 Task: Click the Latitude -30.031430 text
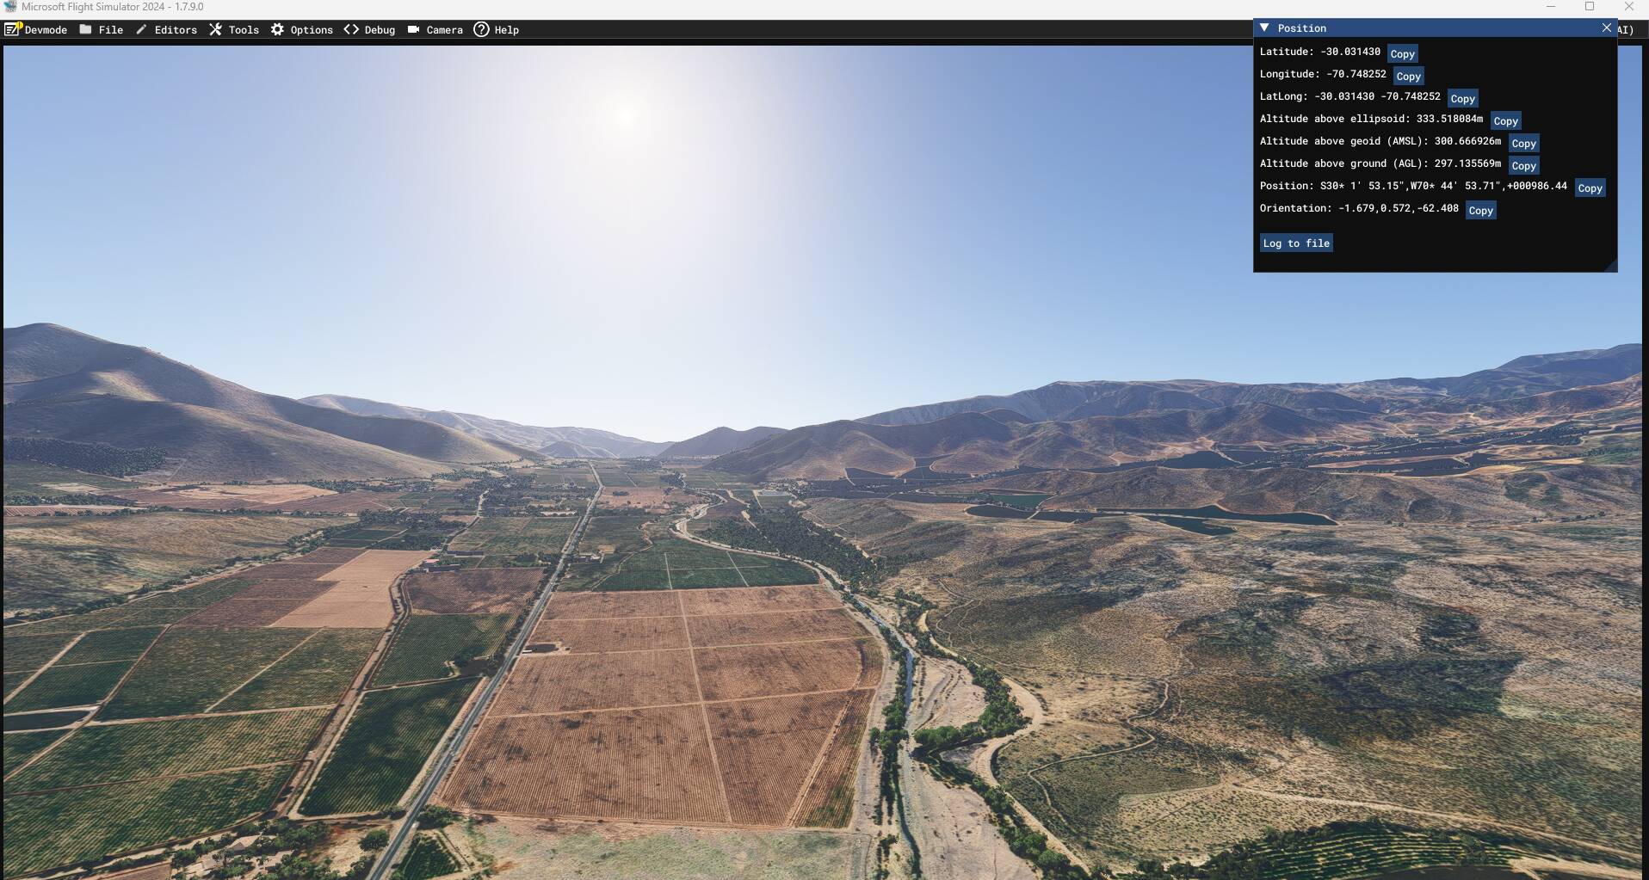tap(1319, 52)
